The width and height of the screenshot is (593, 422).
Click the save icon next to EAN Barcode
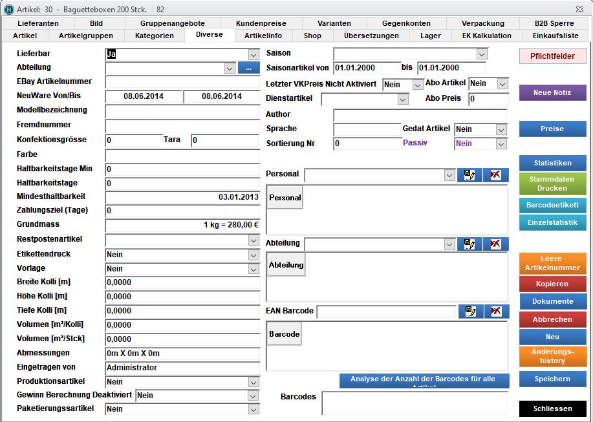coord(471,311)
